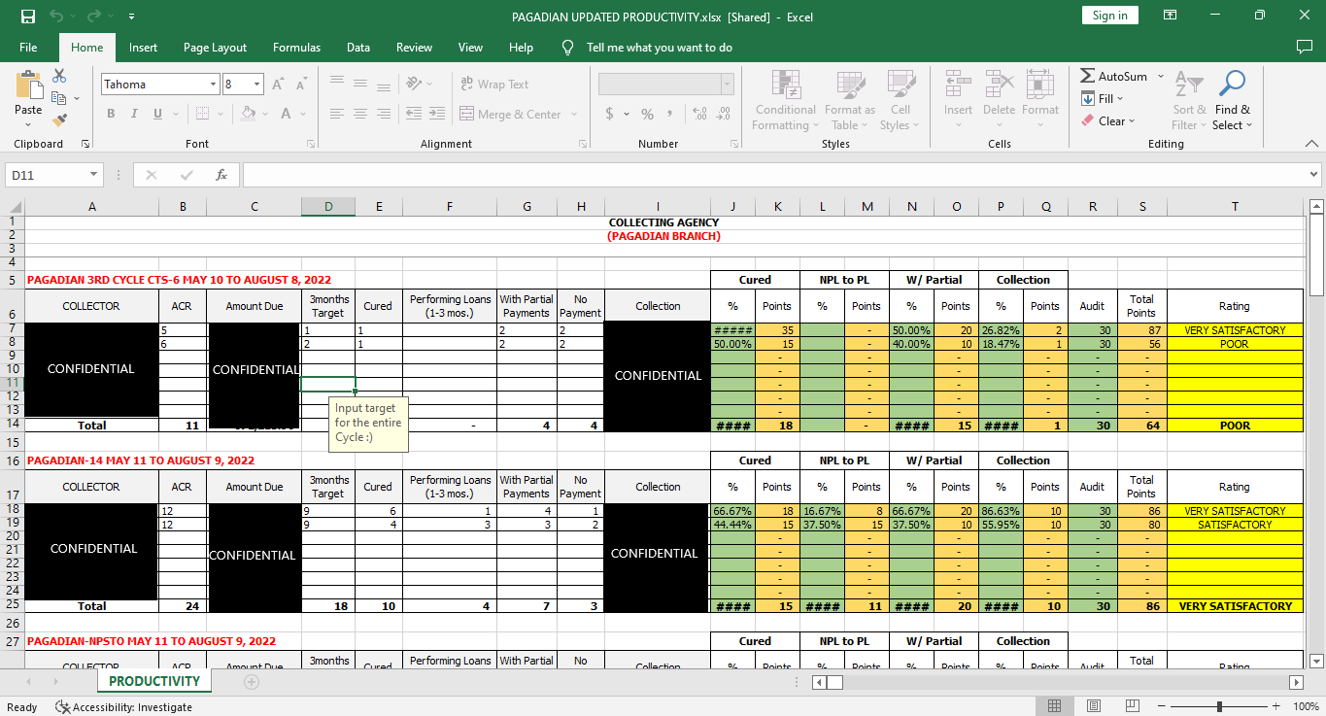Select the PRODUCTIVITY sheet tab
Screen dimensions: 1326x716
click(154, 681)
